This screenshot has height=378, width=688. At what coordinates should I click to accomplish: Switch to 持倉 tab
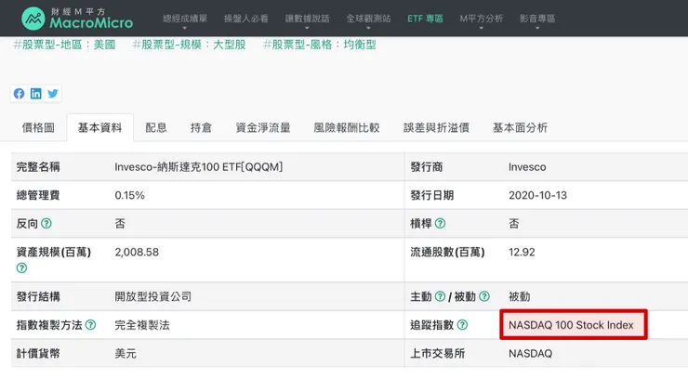pos(201,127)
